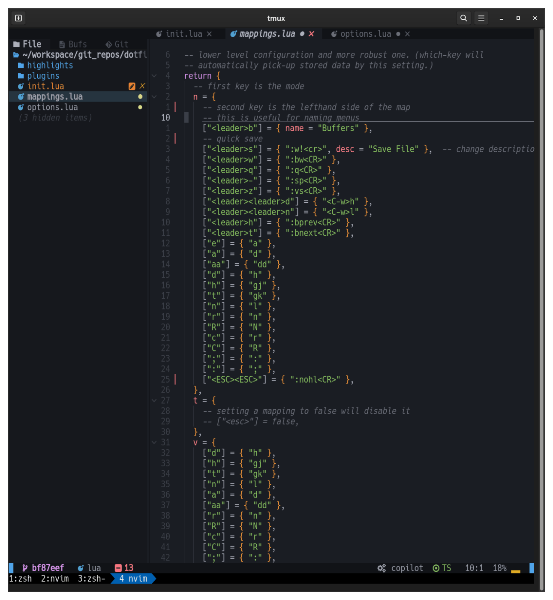Switch to tmux window 3:zsh-

(x=92, y=579)
